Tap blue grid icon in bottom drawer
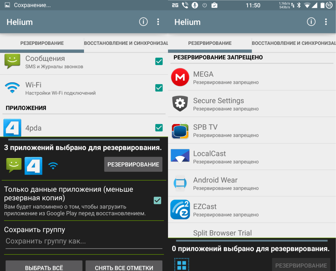 182,265
